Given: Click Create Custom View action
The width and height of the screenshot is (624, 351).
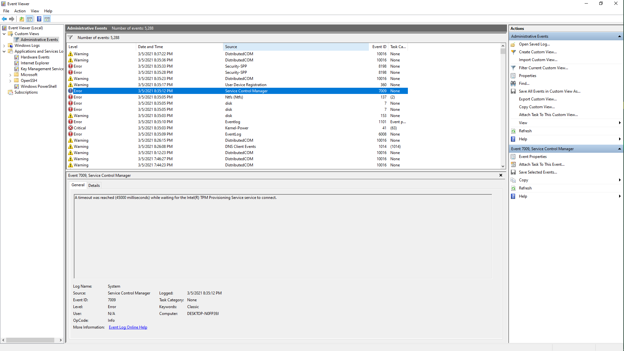Looking at the screenshot, I should coord(538,52).
